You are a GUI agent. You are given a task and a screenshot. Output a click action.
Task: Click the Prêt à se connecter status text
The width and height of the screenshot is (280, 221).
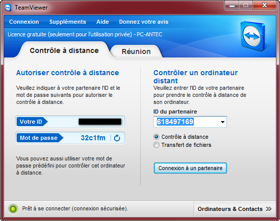pyautogui.click(x=75, y=208)
